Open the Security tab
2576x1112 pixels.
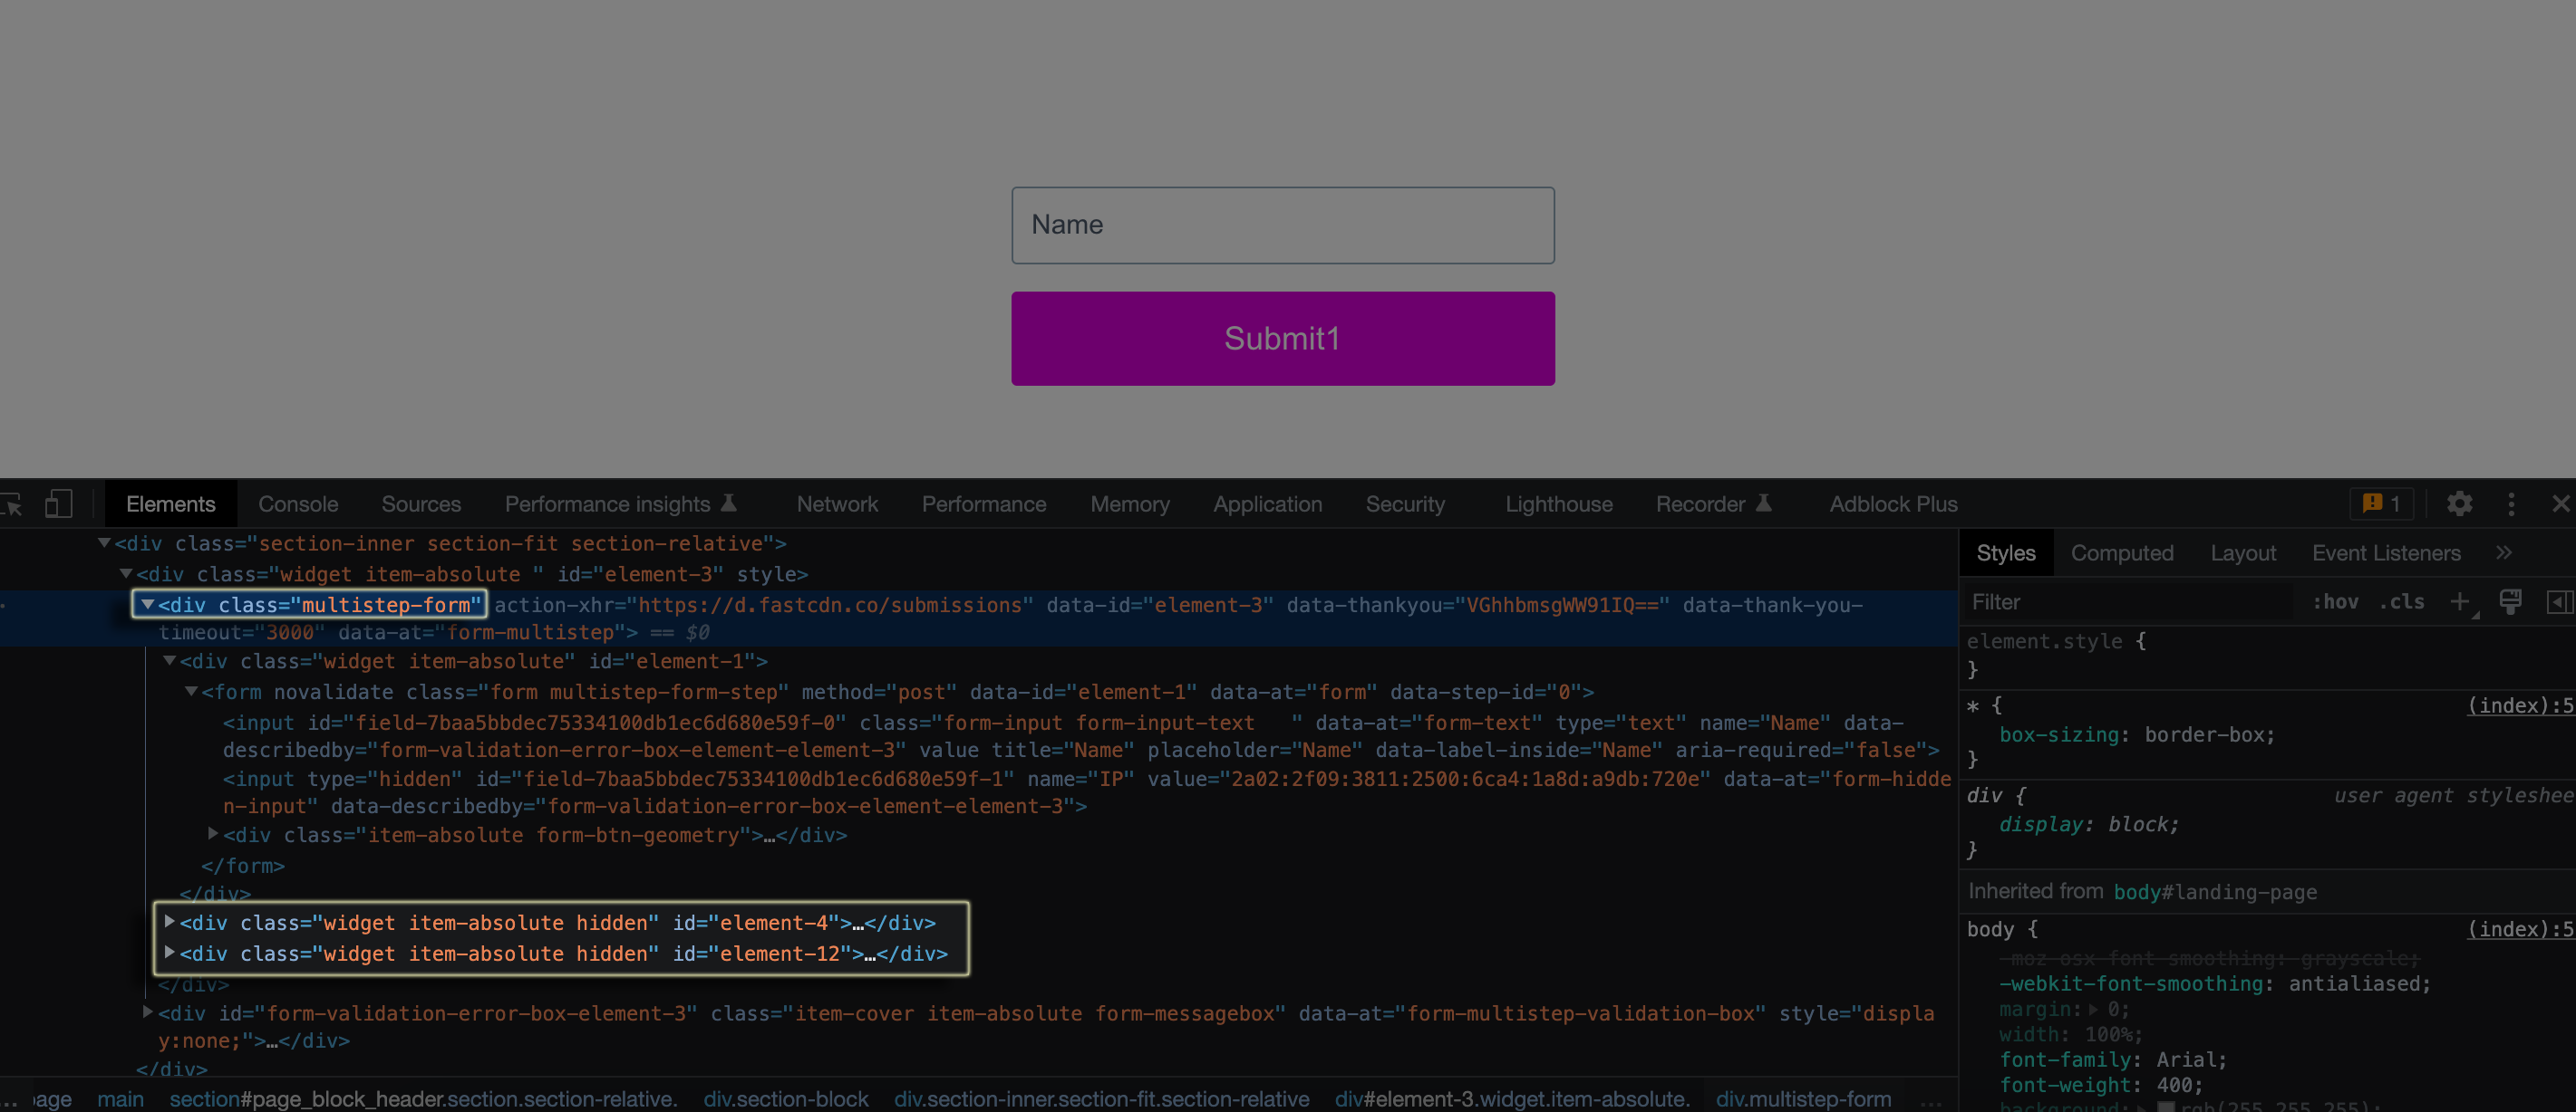[x=1405, y=503]
